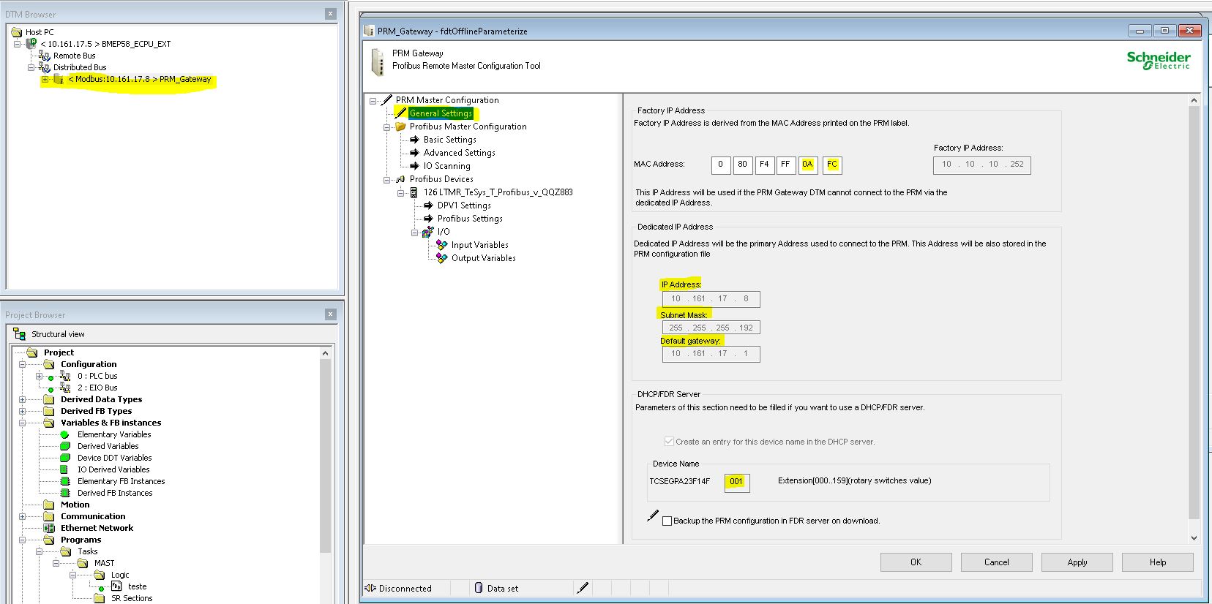Open Profibus Settings

(470, 219)
